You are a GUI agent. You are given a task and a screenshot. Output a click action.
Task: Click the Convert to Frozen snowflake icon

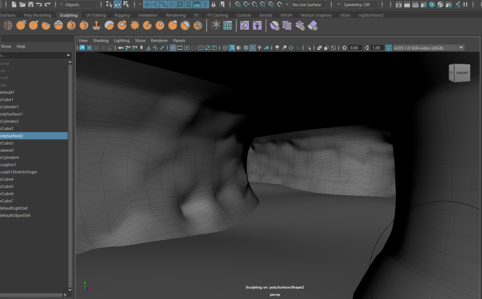215,25
